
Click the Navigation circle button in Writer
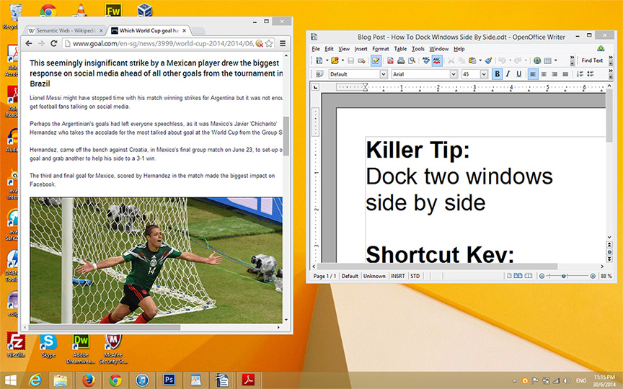pos(609,251)
